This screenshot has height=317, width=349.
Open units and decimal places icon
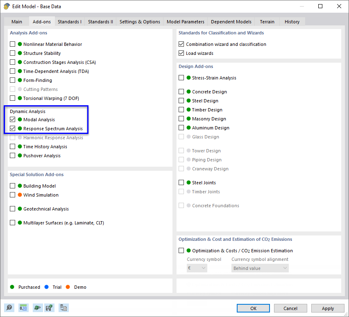pyautogui.click(x=23, y=308)
